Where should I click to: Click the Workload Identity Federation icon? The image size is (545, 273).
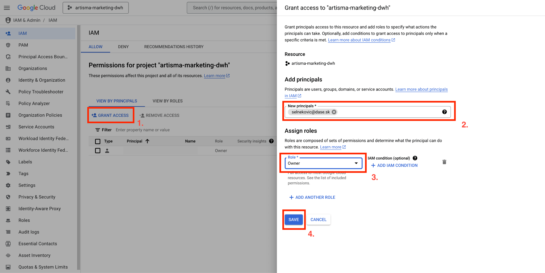[8, 139]
